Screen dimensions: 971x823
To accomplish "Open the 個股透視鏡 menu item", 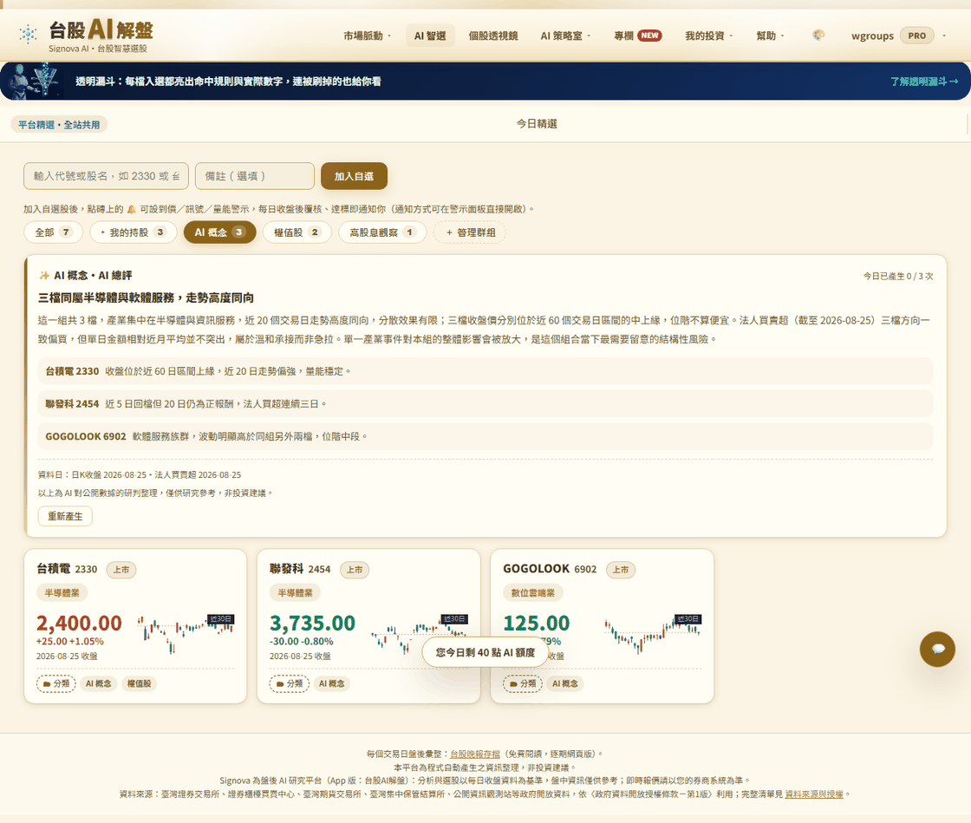I will click(x=493, y=36).
